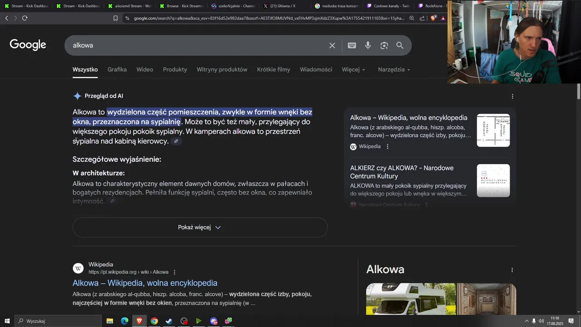The width and height of the screenshot is (581, 327).
Task: Switch to Brave browser in the taskbar
Action: click(139, 321)
